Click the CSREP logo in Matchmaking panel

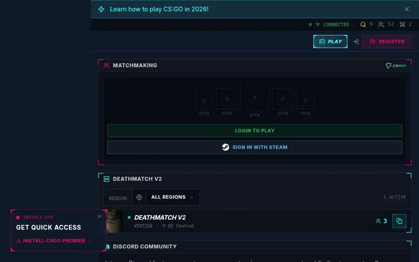point(396,65)
